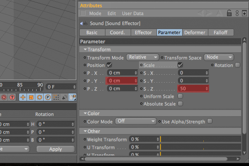Select the orange Scale tool icon
This screenshot has height=166, width=249.
[31, 97]
